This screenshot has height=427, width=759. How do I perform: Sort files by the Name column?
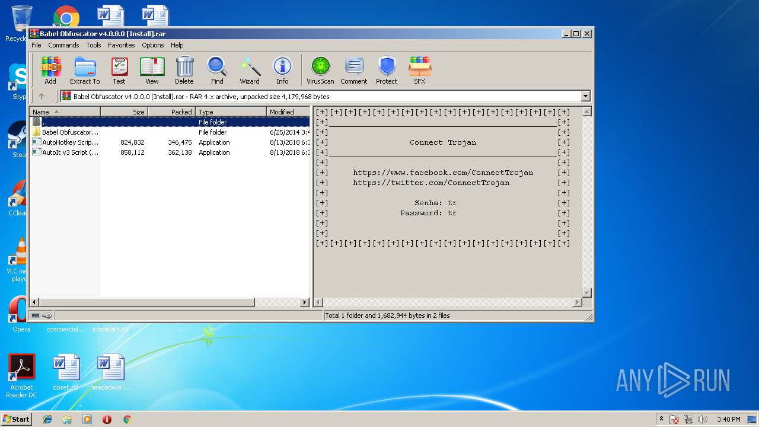[x=65, y=111]
